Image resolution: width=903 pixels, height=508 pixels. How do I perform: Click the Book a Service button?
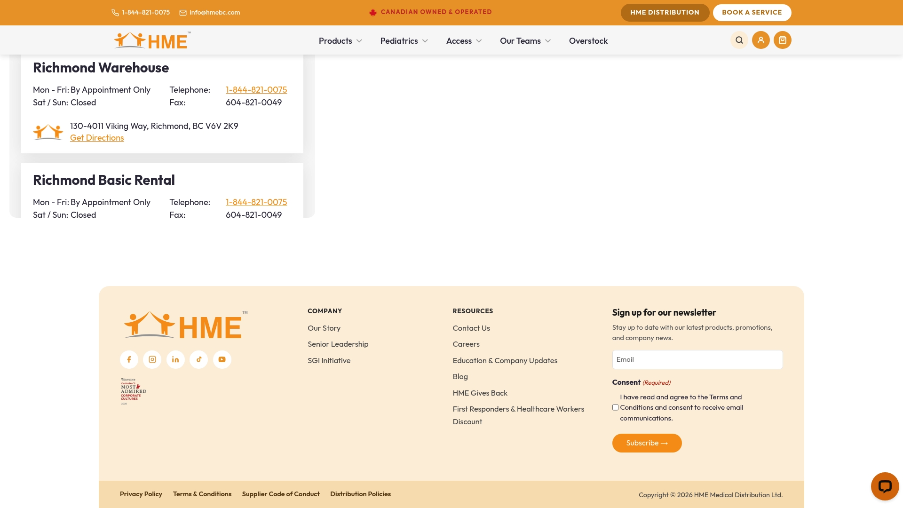(752, 13)
